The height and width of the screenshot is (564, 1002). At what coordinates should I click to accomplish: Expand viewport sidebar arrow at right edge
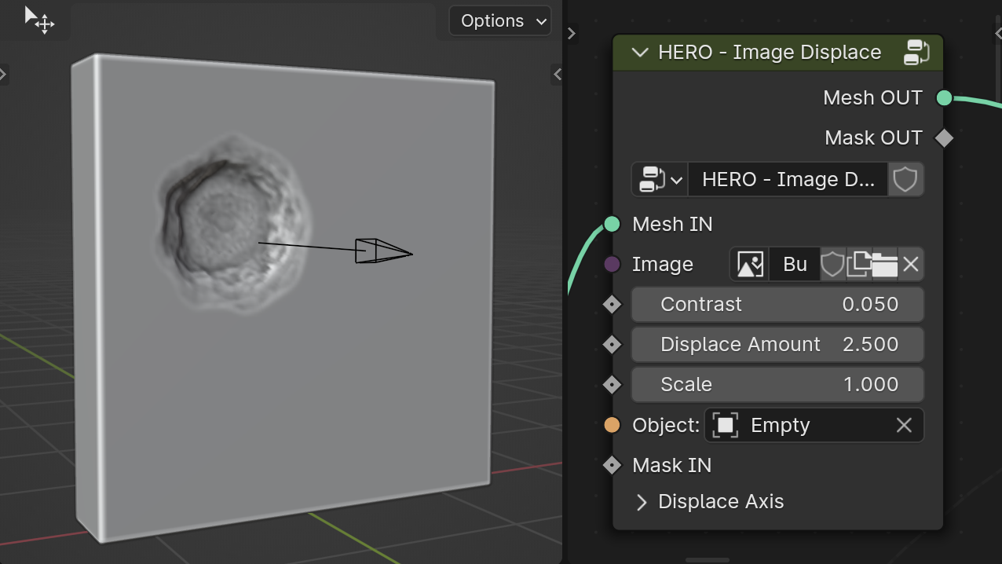click(558, 75)
